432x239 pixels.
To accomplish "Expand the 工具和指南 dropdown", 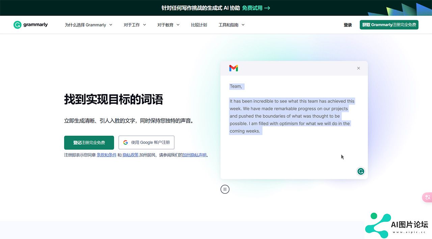I will point(232,25).
